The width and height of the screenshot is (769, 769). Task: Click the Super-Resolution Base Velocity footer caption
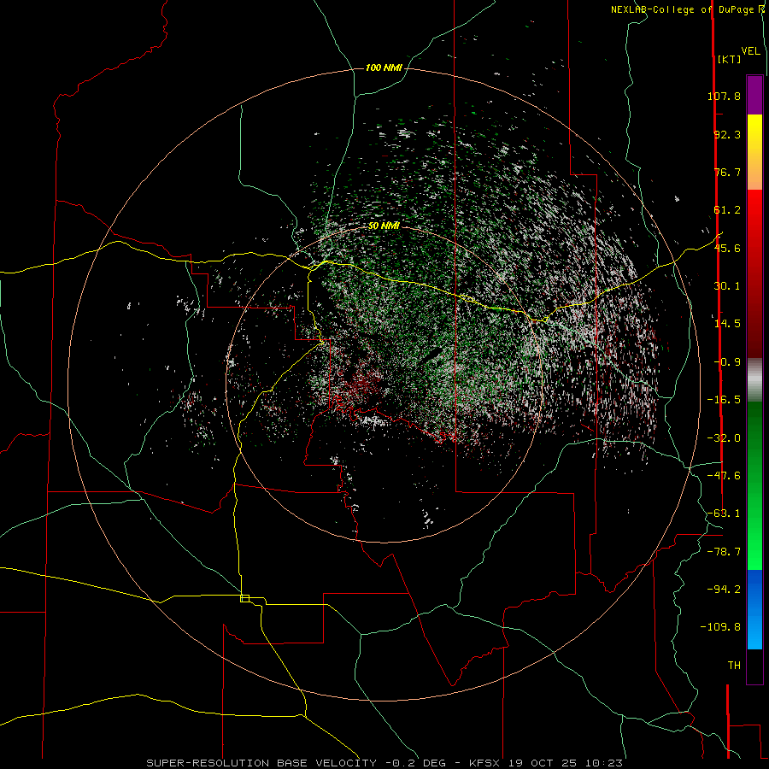384,763
